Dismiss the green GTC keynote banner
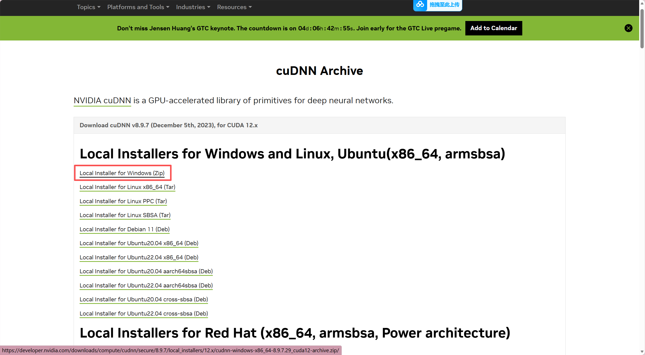The width and height of the screenshot is (645, 355). tap(628, 28)
